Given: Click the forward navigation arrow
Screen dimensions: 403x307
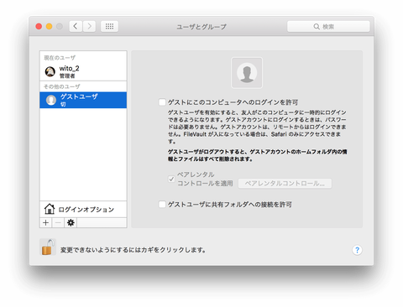Looking at the screenshot, I should (x=89, y=26).
